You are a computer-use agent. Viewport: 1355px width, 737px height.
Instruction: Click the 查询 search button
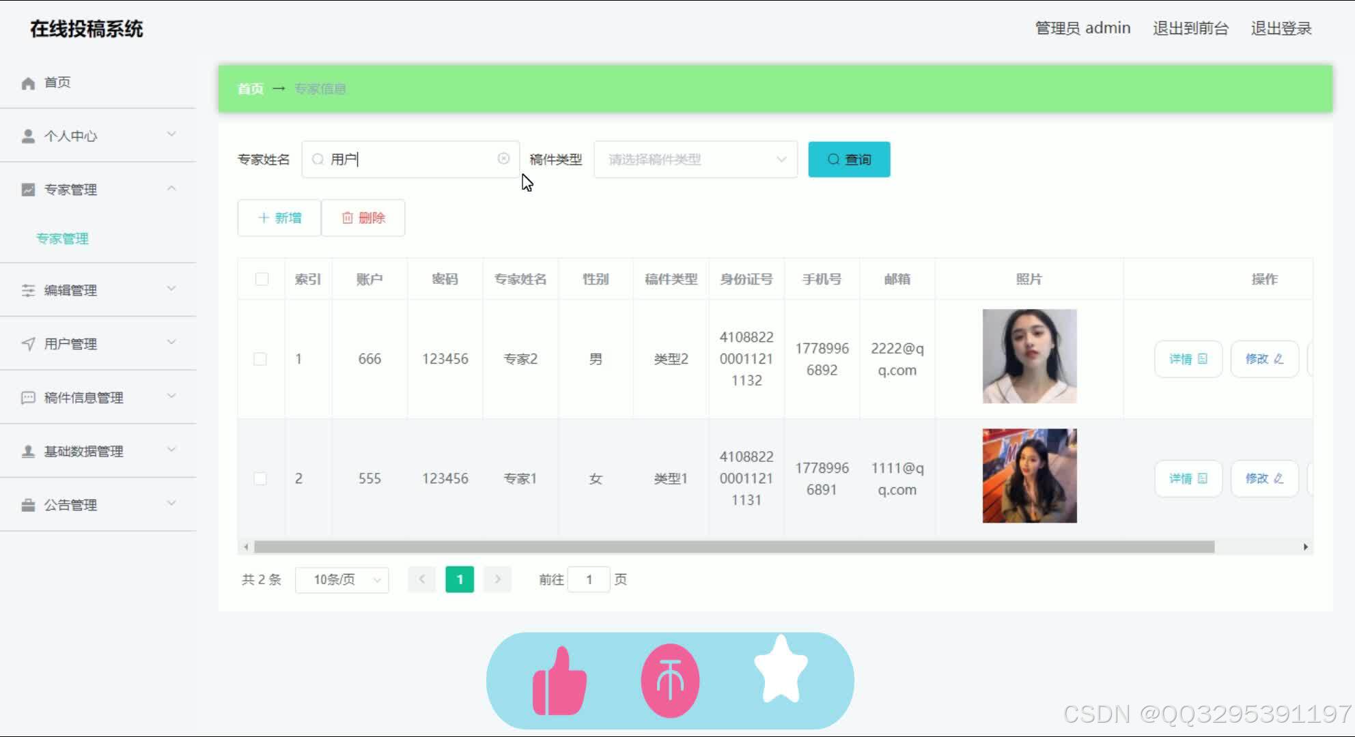pyautogui.click(x=849, y=159)
